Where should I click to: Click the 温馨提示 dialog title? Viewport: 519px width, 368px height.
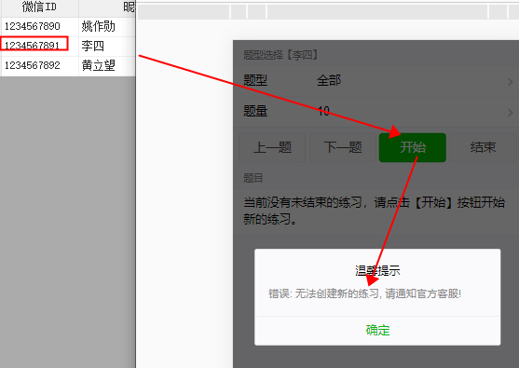click(x=377, y=271)
